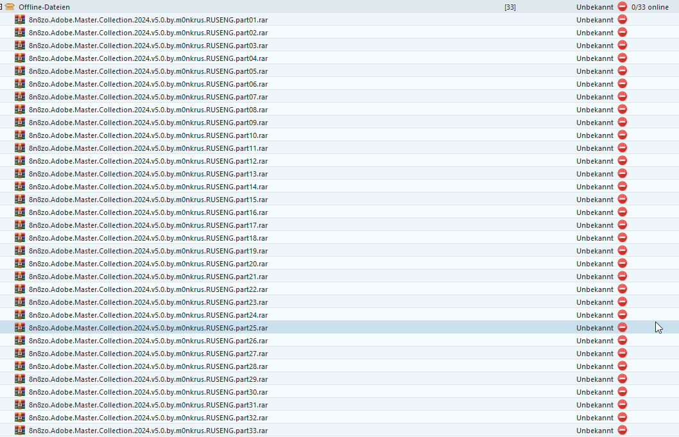Screen dimensions: 679x437
Task: Click offline status icon for part18.rar
Action: click(x=623, y=238)
